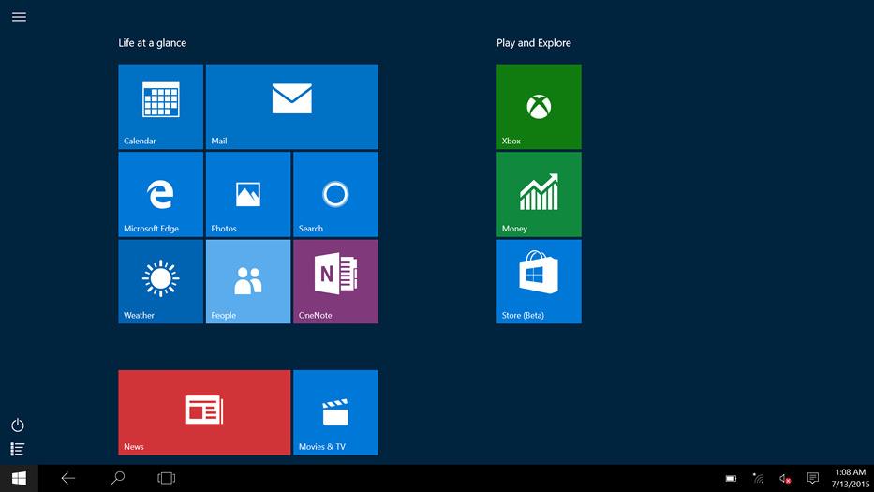The height and width of the screenshot is (492, 874).
Task: Launch the OneNote tile
Action: point(335,282)
